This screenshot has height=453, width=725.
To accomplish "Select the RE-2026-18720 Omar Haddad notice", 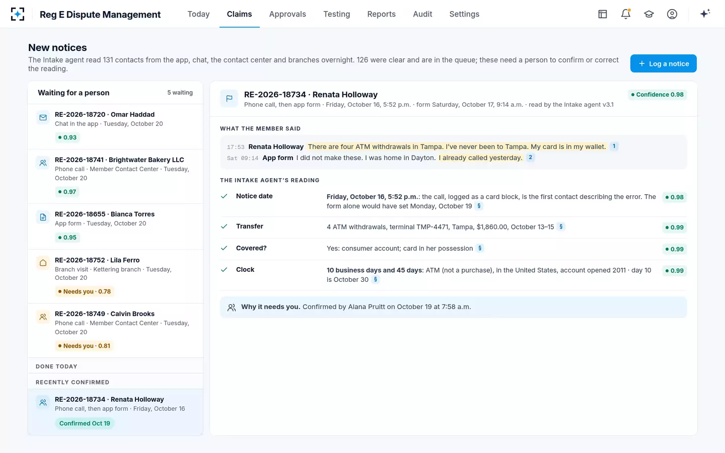I will tap(115, 126).
